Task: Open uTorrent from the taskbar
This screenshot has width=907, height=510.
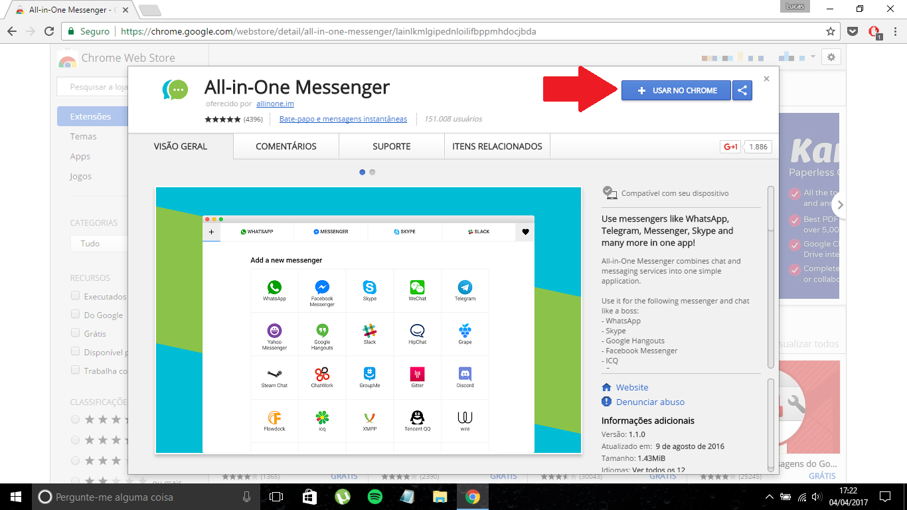Action: point(342,497)
